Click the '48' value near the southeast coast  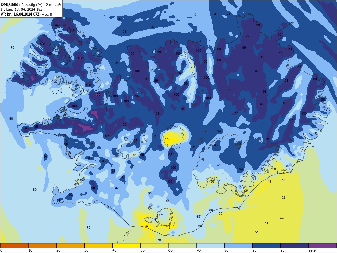pyautogui.click(x=269, y=182)
